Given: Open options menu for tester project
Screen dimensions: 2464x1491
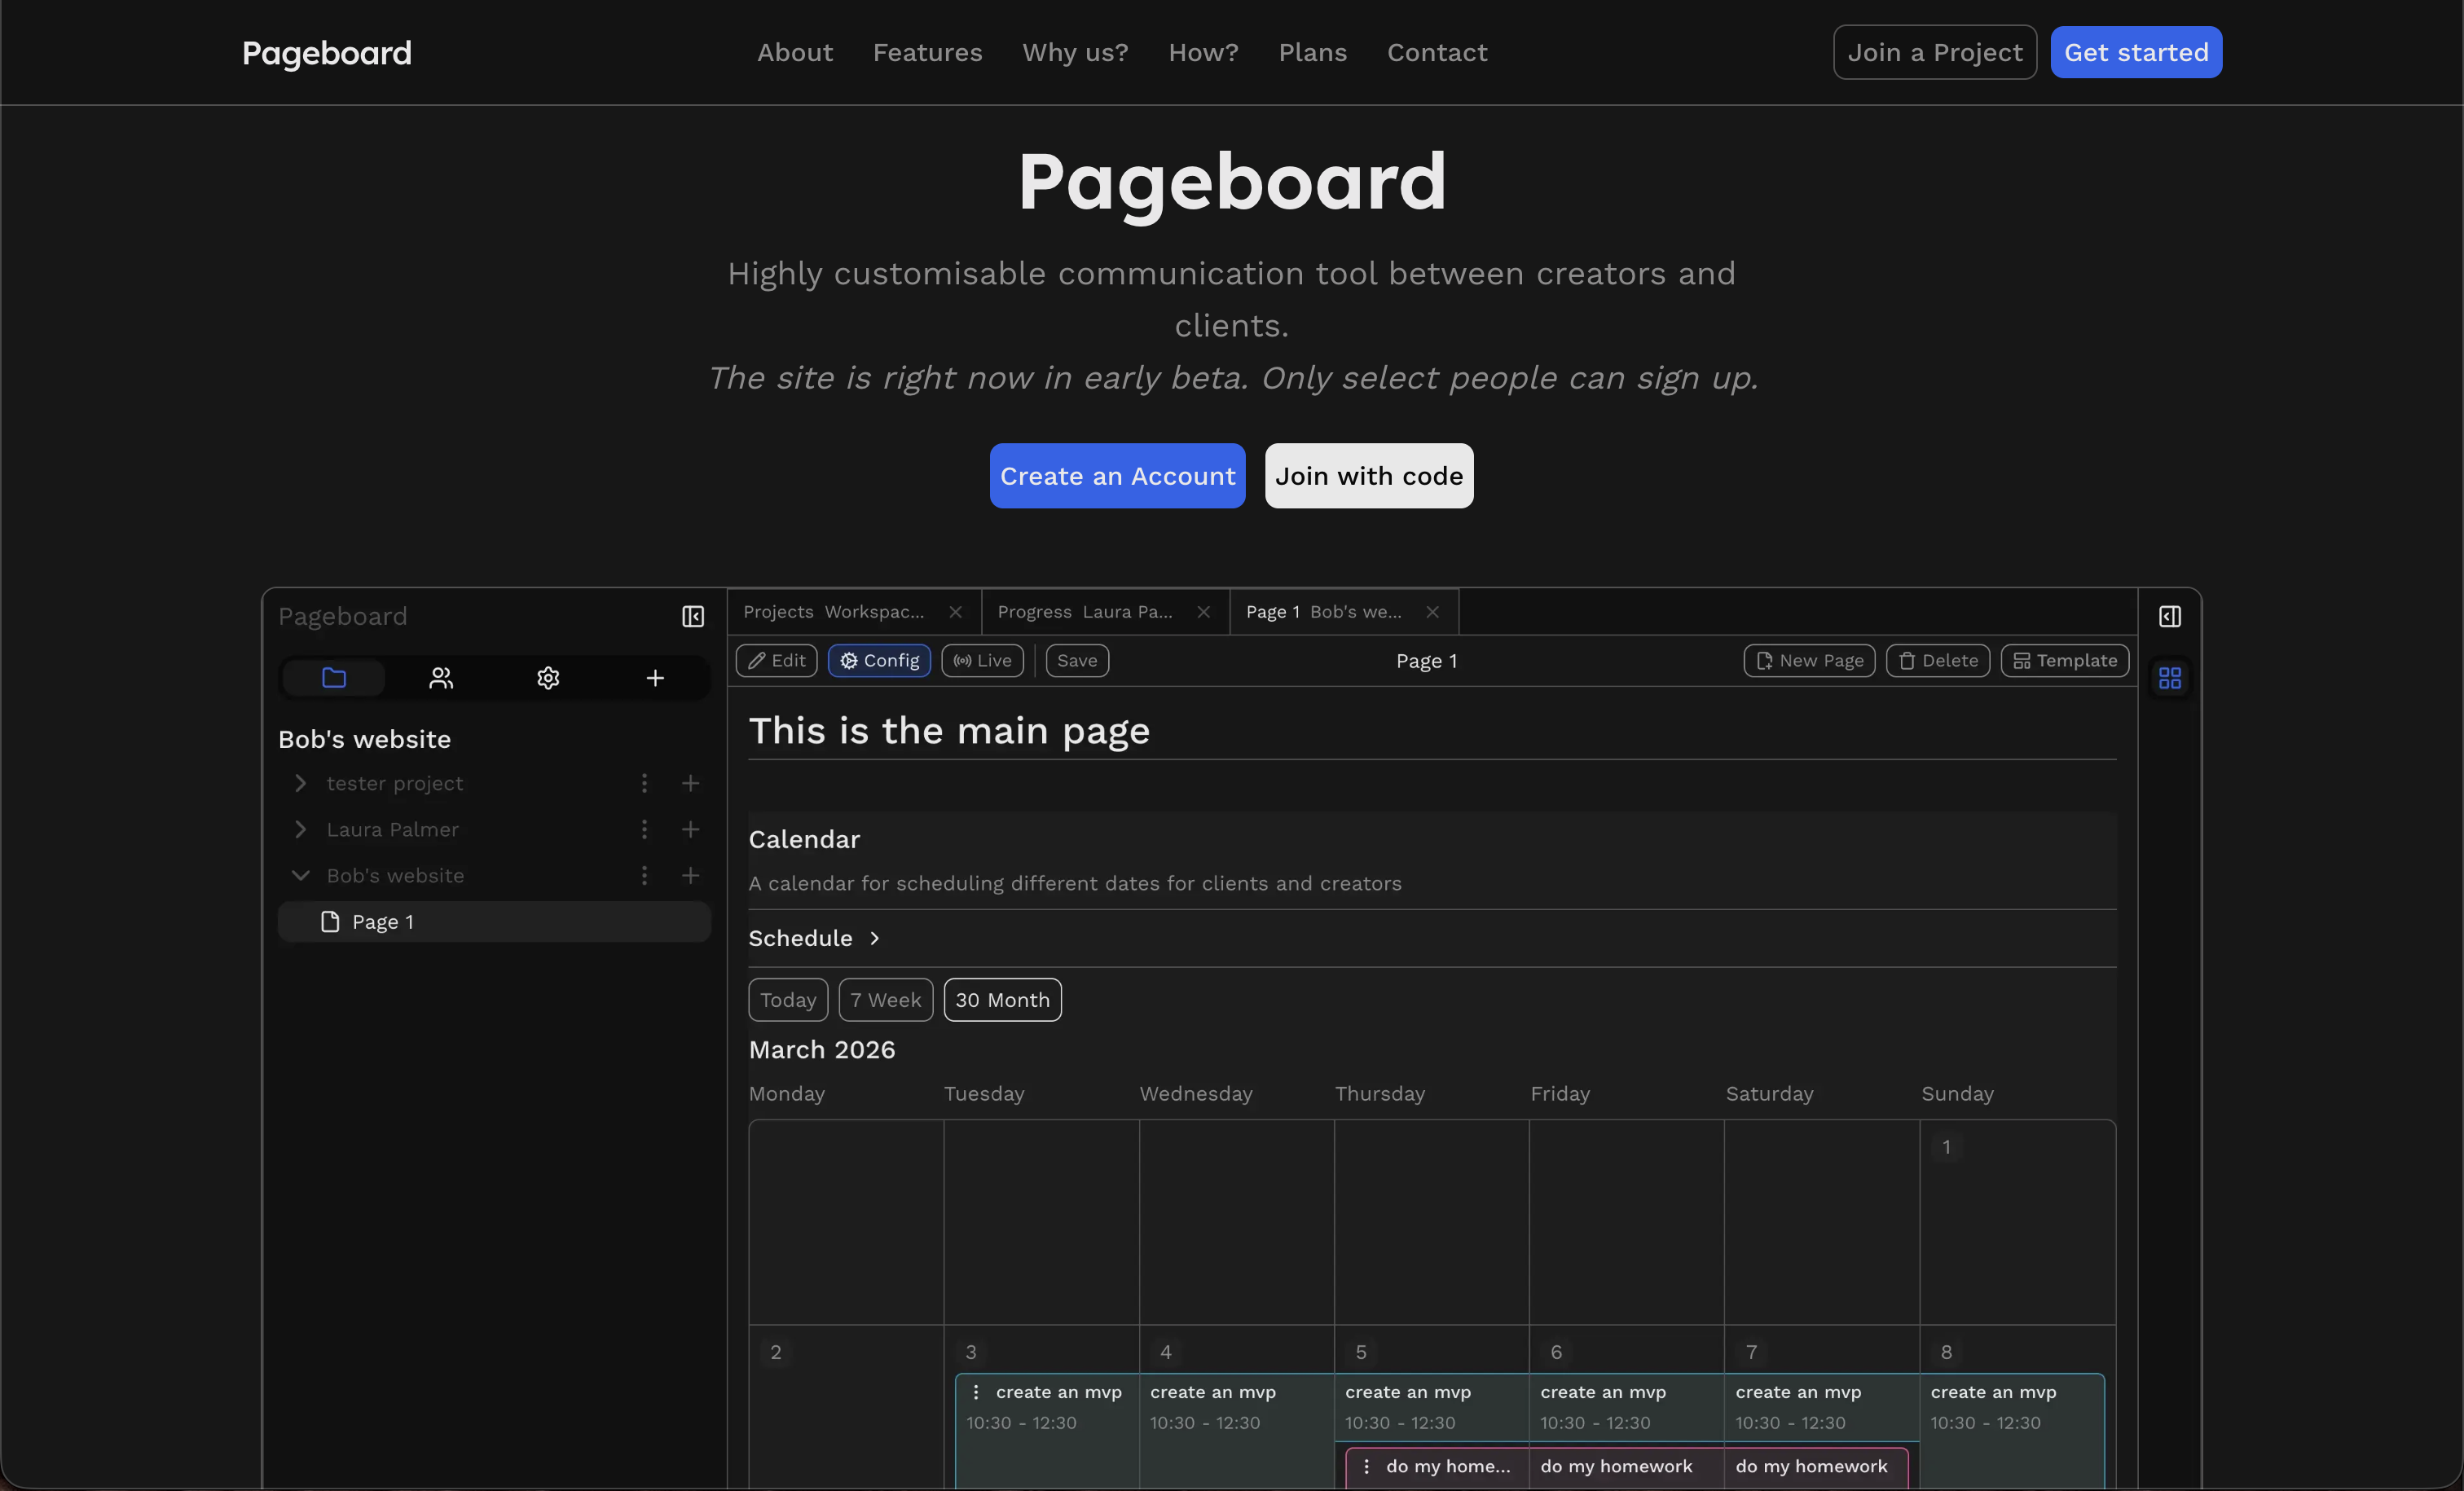Looking at the screenshot, I should pos(644,783).
